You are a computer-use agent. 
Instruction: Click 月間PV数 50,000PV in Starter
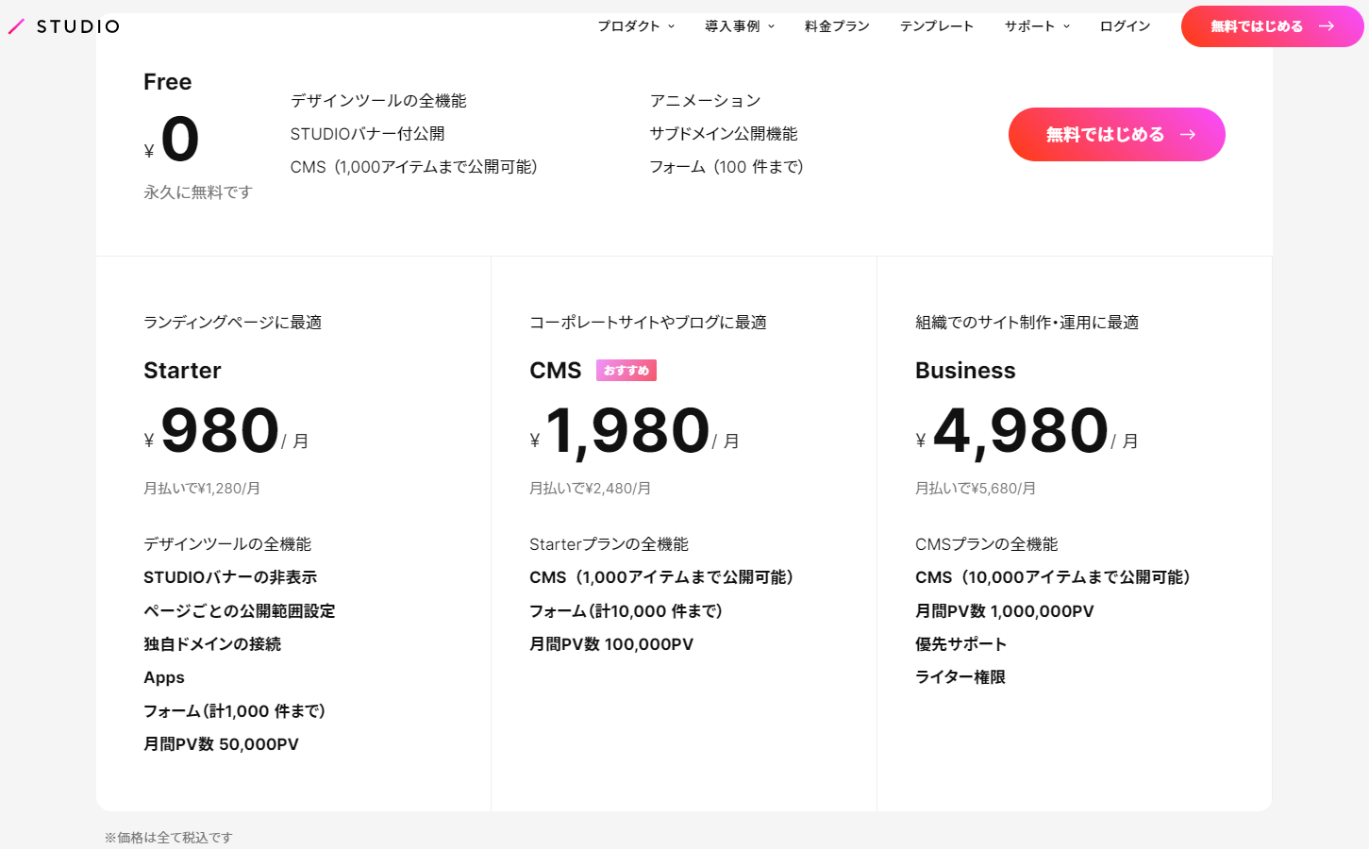tap(221, 744)
